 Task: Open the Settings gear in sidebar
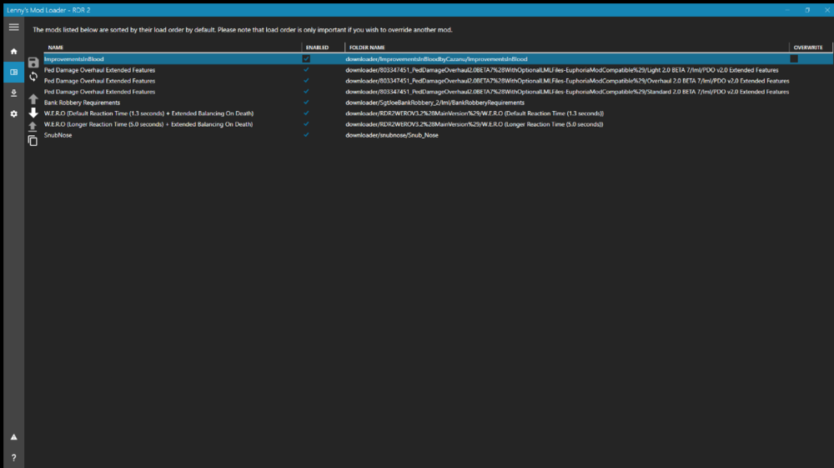coord(13,113)
